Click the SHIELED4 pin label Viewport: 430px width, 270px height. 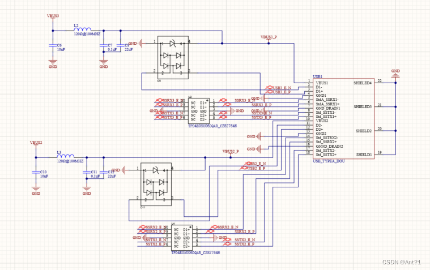pos(363,83)
